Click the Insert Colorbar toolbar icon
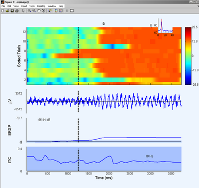Screen dimensions: 199x188 point(56,11)
